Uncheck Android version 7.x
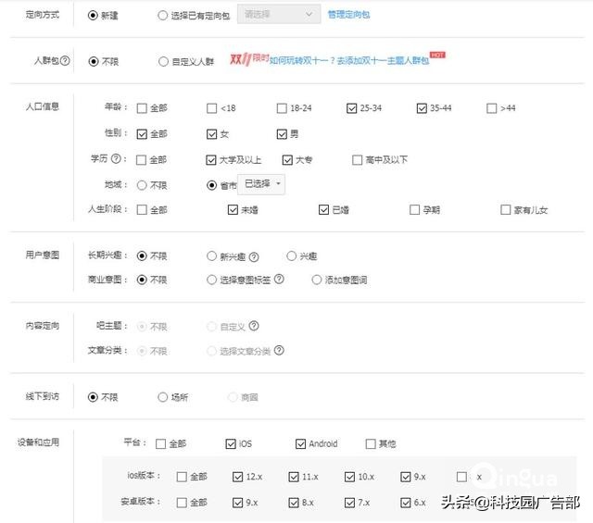This screenshot has height=523, width=593. pos(350,503)
